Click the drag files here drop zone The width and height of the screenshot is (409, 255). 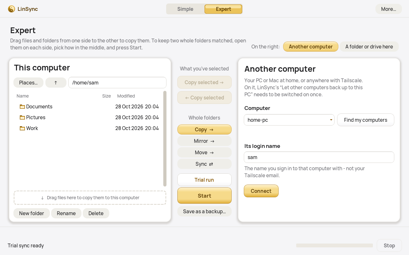pyautogui.click(x=90, y=198)
